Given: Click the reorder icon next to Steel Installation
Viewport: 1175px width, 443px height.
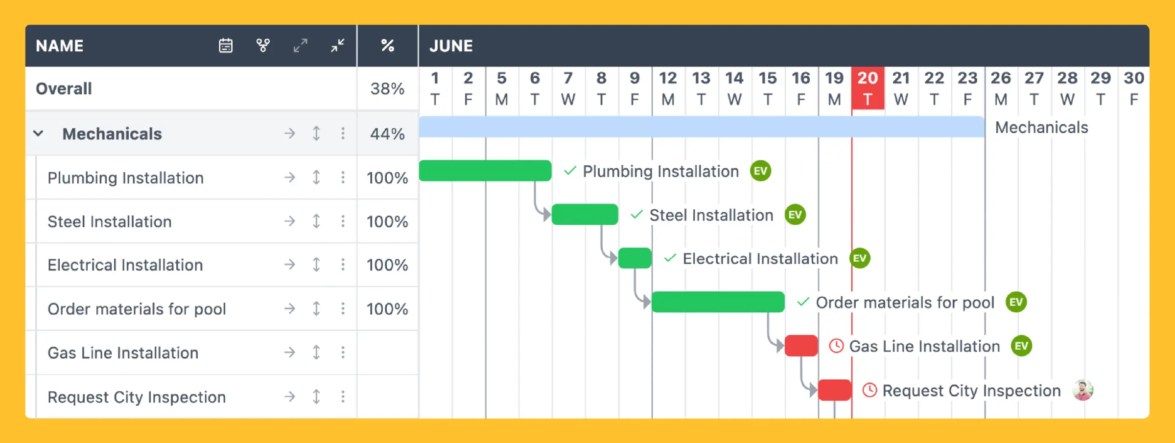Looking at the screenshot, I should 316,221.
